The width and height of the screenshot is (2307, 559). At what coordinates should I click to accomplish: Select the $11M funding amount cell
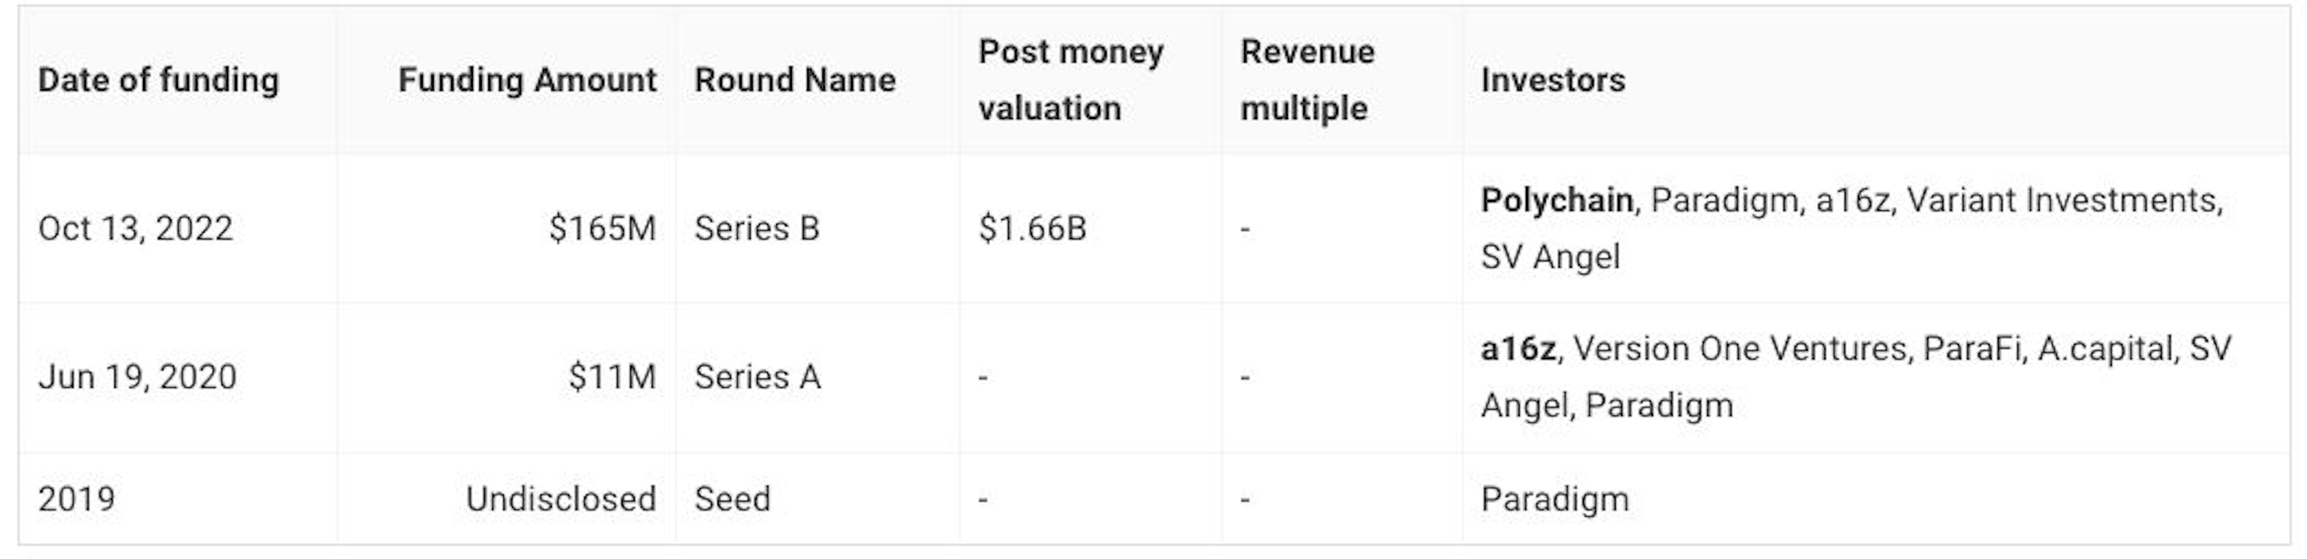pyautogui.click(x=612, y=378)
